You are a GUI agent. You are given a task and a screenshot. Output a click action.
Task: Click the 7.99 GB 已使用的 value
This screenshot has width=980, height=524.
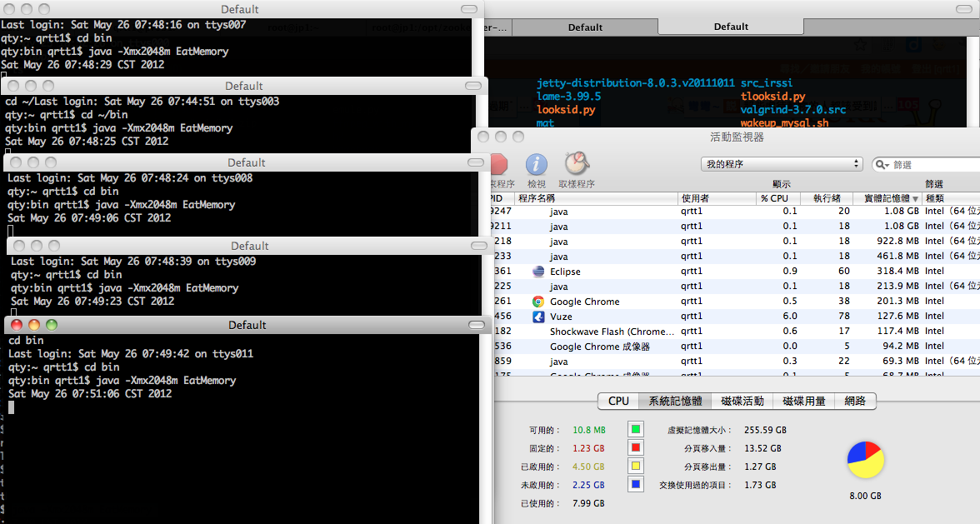click(x=588, y=503)
